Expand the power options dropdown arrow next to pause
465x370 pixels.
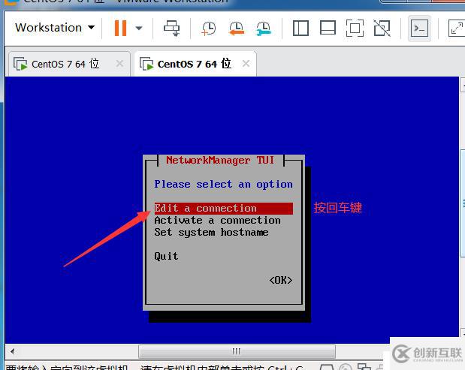[x=139, y=28]
